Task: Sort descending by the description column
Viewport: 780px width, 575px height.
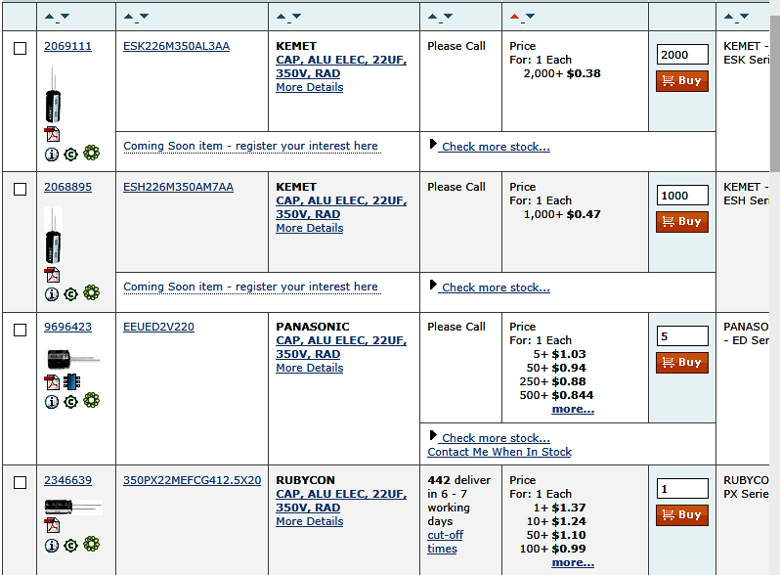Action: (296, 17)
